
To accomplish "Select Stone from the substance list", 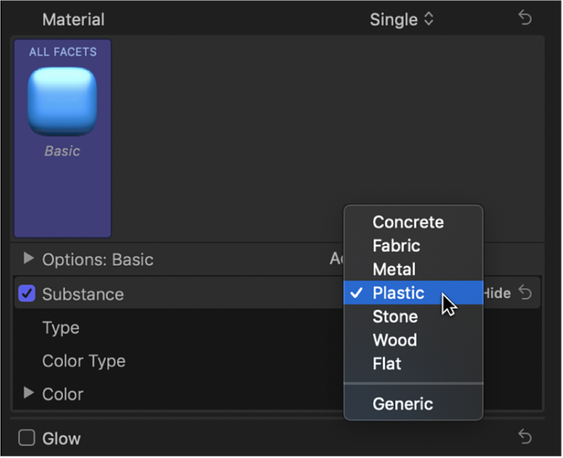I will click(394, 317).
